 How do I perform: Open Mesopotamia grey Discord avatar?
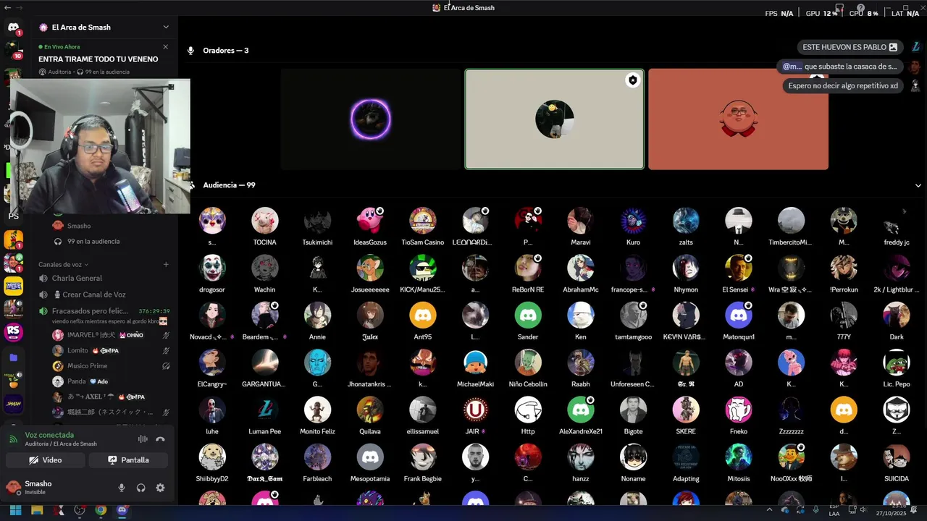[370, 457]
